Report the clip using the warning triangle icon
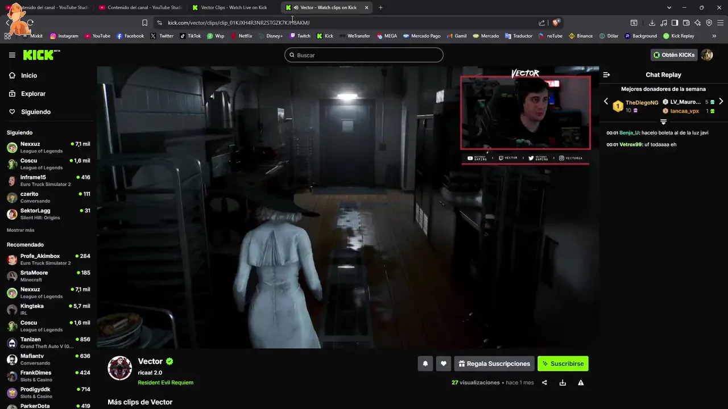Viewport: 728px width, 409px height. pyautogui.click(x=581, y=383)
